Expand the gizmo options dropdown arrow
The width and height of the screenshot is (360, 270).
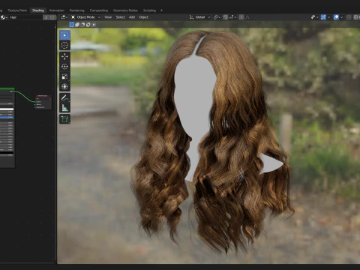[328, 17]
